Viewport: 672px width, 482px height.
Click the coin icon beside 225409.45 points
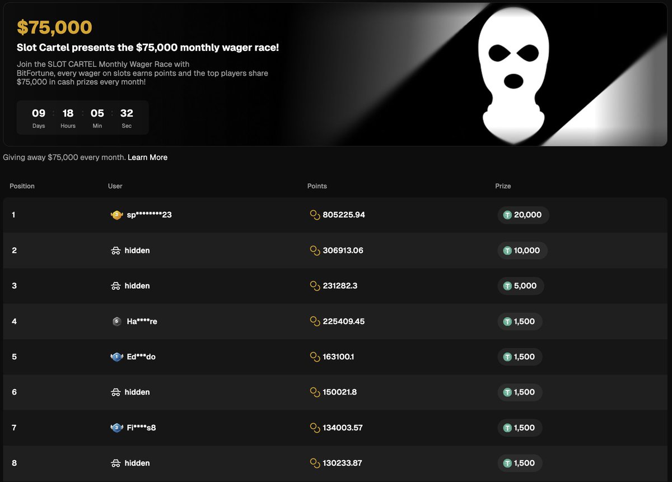point(315,321)
